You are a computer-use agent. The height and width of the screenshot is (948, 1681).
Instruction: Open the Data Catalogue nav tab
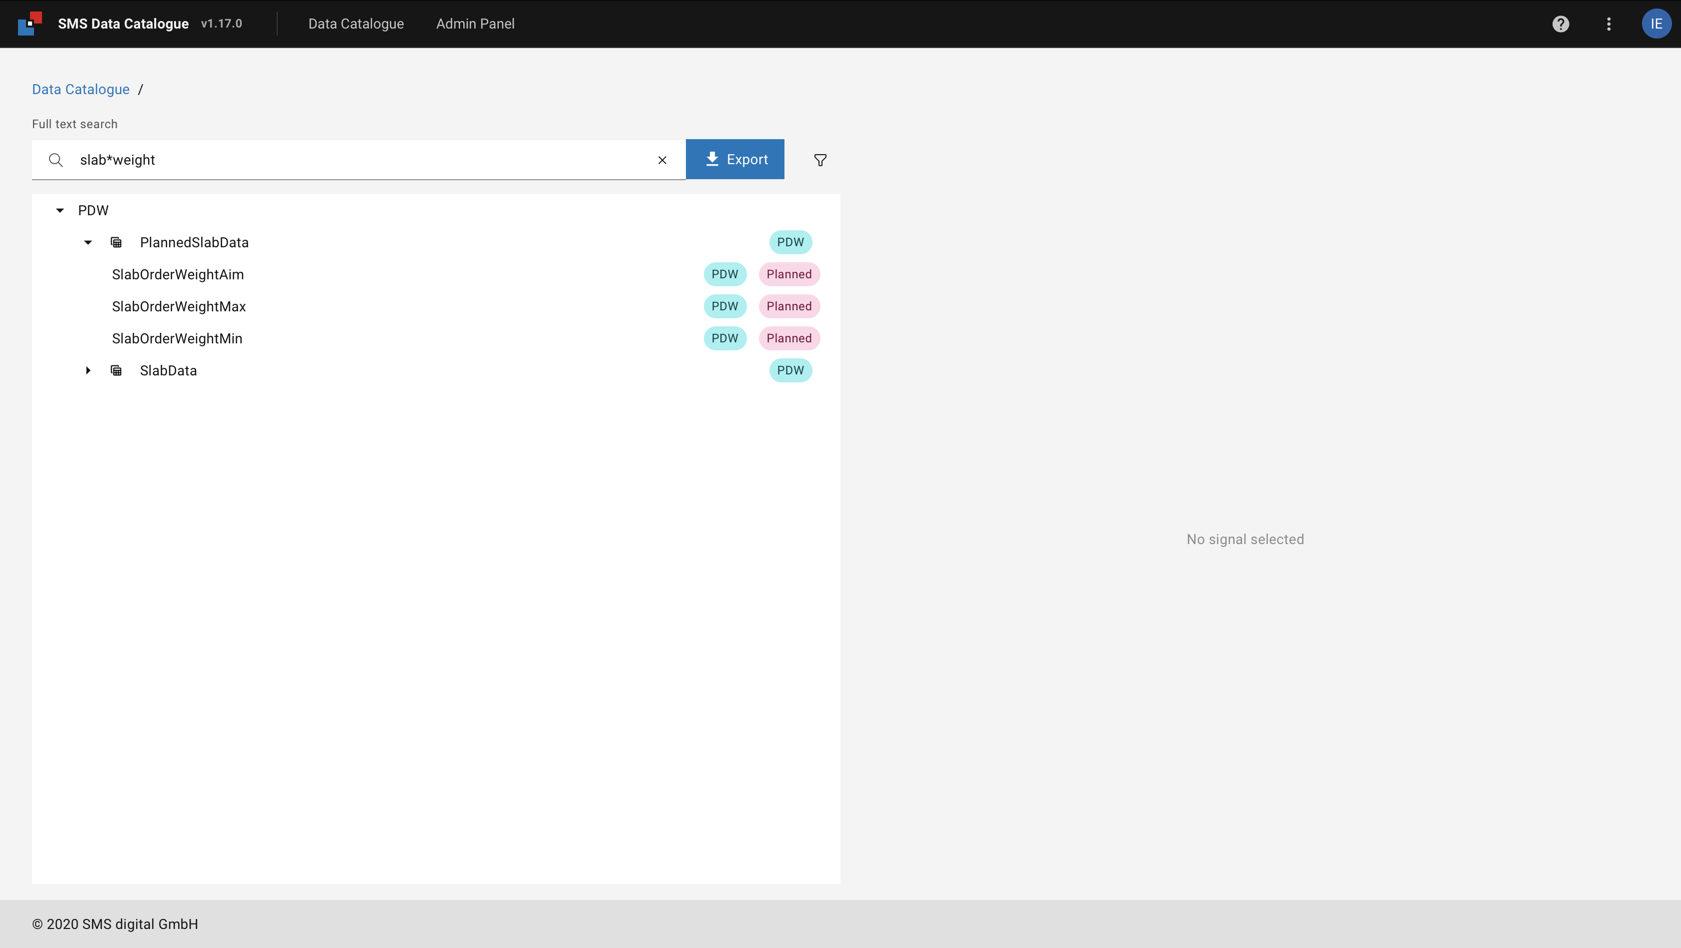(x=356, y=24)
